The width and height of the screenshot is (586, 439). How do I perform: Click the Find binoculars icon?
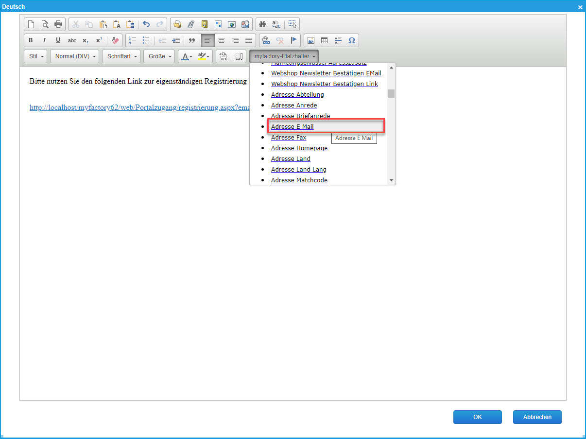263,24
